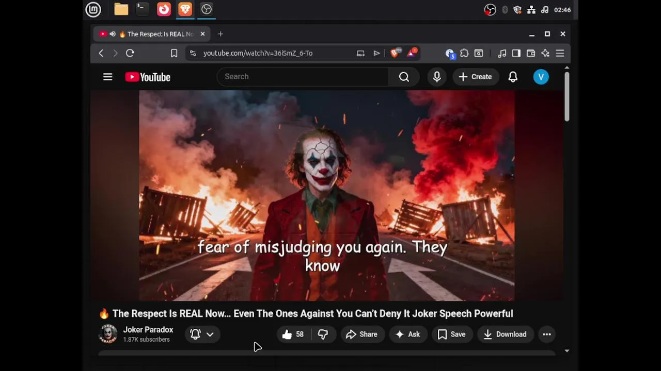Ask about this video
661x371 pixels.
(408, 334)
